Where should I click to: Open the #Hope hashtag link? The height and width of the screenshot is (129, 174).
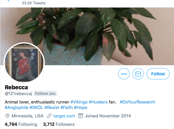[80, 108]
